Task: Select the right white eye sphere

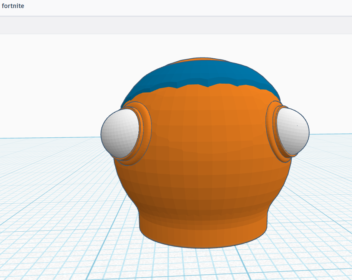Action: coord(294,131)
